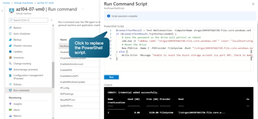
Task: Click the Alerts icon
Action: point(10,110)
